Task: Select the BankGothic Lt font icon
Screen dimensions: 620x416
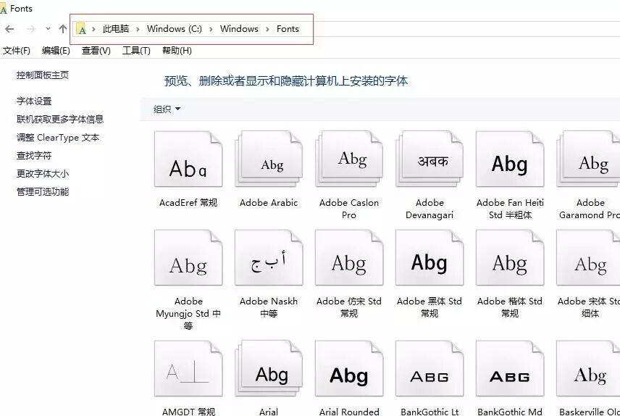Action: pos(430,368)
